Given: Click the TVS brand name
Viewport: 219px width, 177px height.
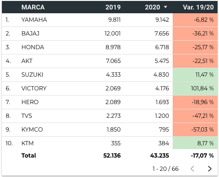Looking at the screenshot, I should (26, 116).
